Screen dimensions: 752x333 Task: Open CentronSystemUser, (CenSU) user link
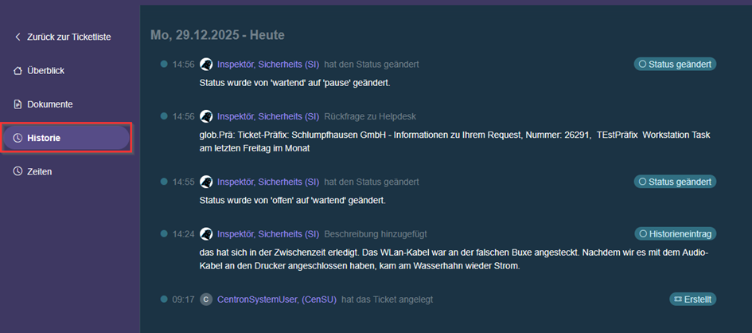point(277,300)
